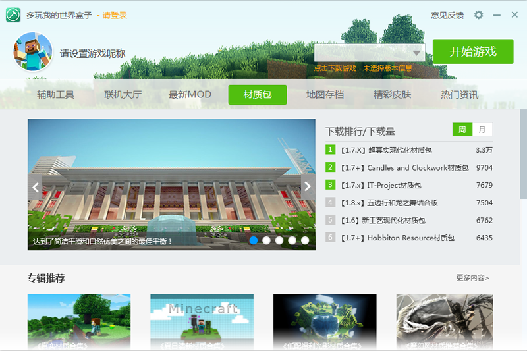
Task: Open 意见反馈 feedback link
Action: tap(447, 15)
